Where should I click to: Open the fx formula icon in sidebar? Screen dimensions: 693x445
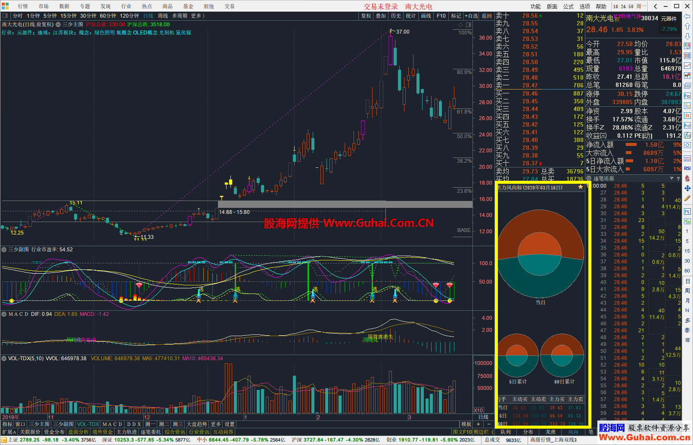[687, 136]
